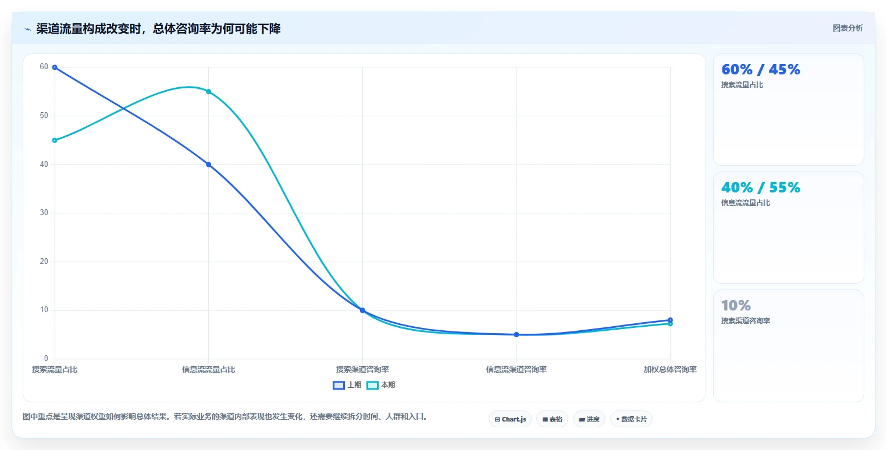Image resolution: width=887 pixels, height=450 pixels.
Task: Click the 上期 data point at 60 for 搜索流量占比
Action: tap(55, 67)
